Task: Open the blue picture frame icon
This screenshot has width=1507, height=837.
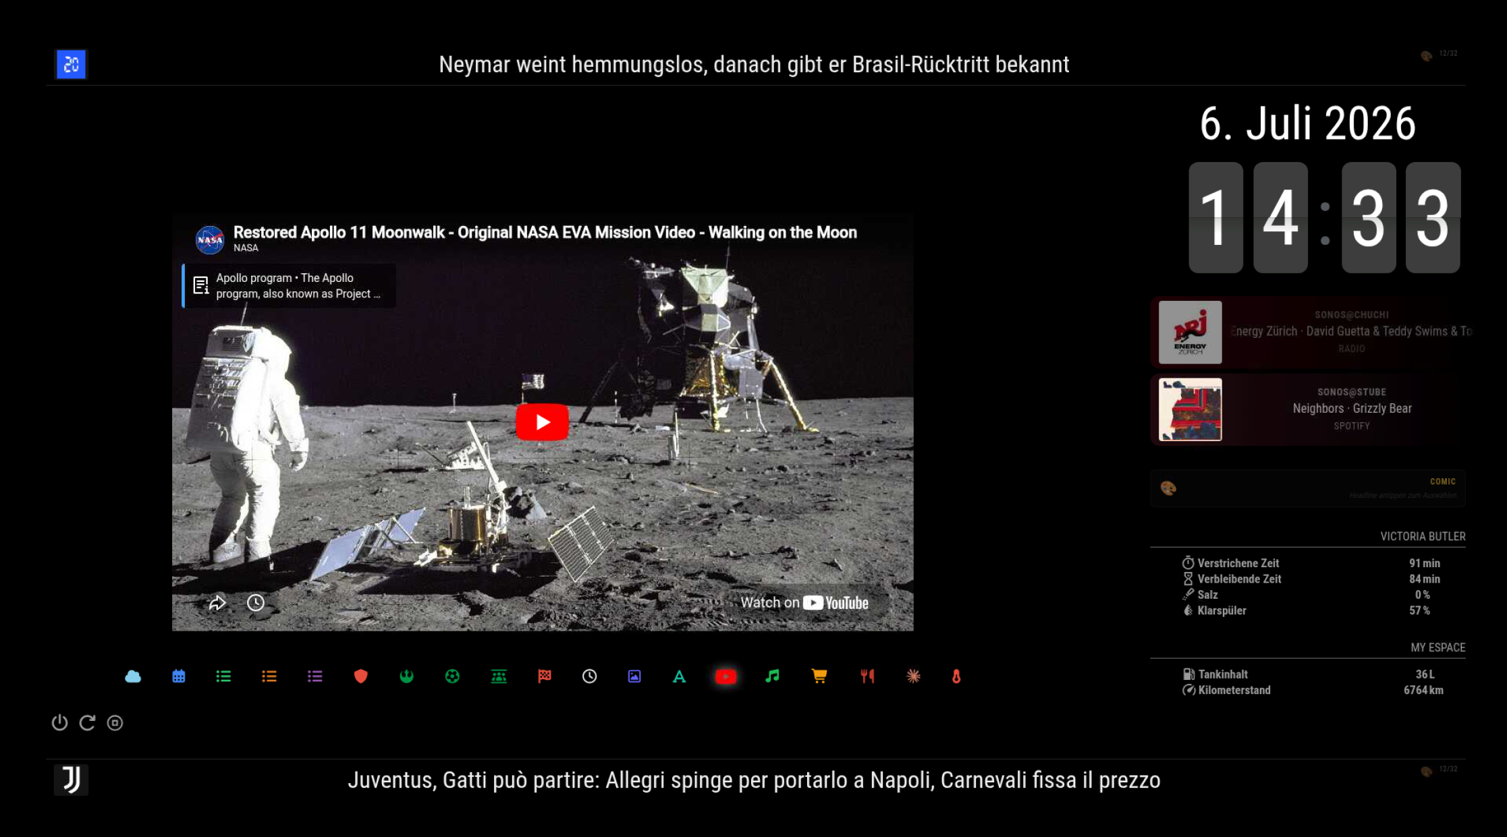Action: click(x=634, y=676)
